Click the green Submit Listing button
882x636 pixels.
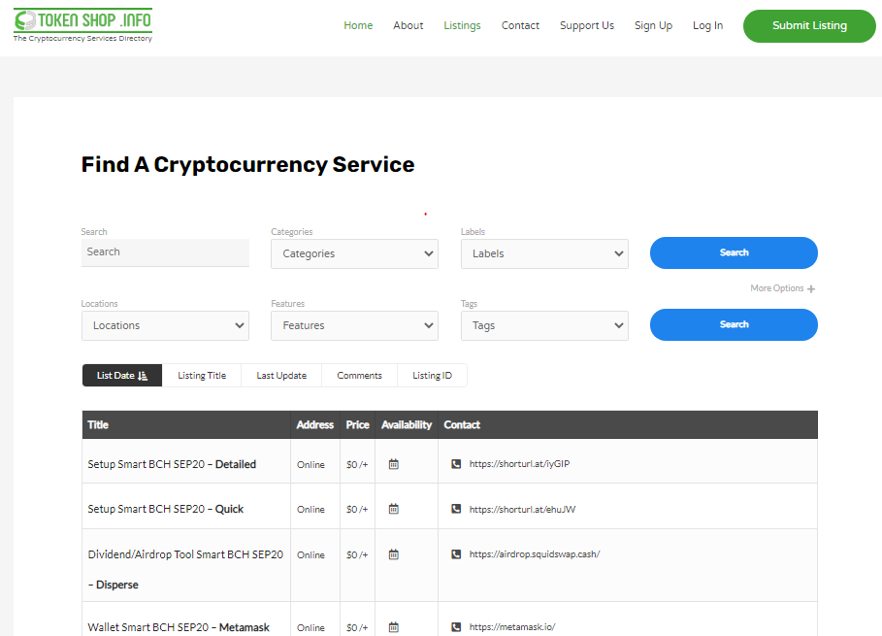(x=809, y=26)
